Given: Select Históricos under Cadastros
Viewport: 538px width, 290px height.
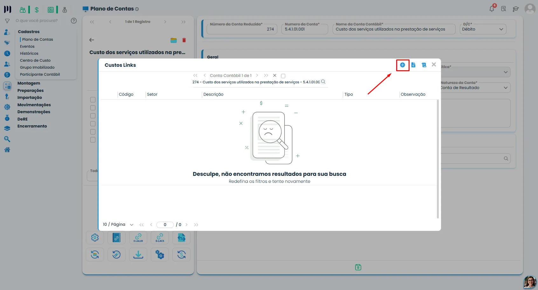Looking at the screenshot, I should [29, 53].
